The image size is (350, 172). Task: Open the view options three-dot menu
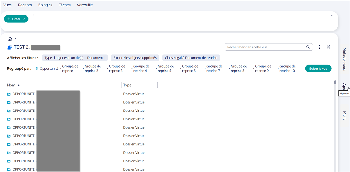pyautogui.click(x=319, y=47)
